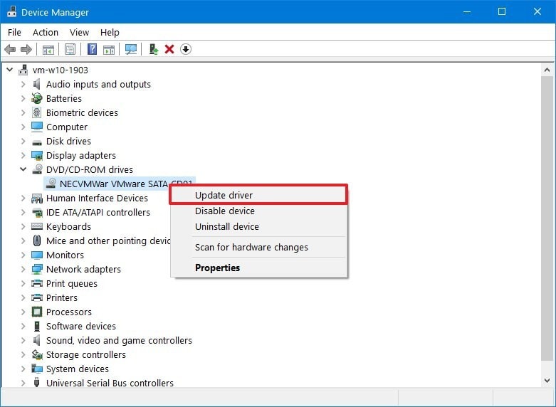Choose Update driver from the context menu
Screen dimensions: 556x407
224,195
